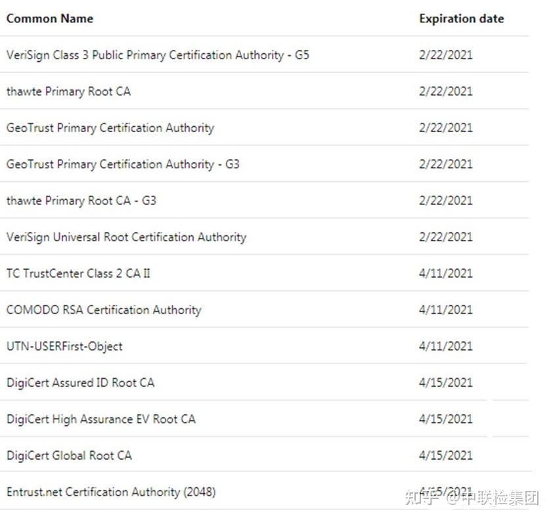The width and height of the screenshot is (553, 520).
Task: Click expiration date beside UTN-USERFirst-Object
Action: click(x=445, y=346)
